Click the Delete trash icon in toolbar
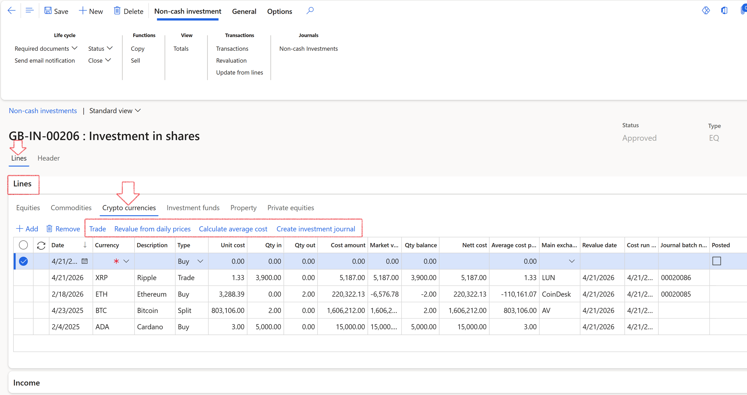The width and height of the screenshot is (747, 395). (117, 11)
